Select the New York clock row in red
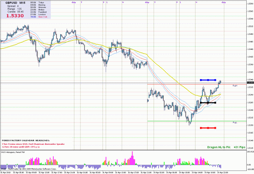Image resolution: width=254 pixels, height=174 pixels. tap(39, 17)
